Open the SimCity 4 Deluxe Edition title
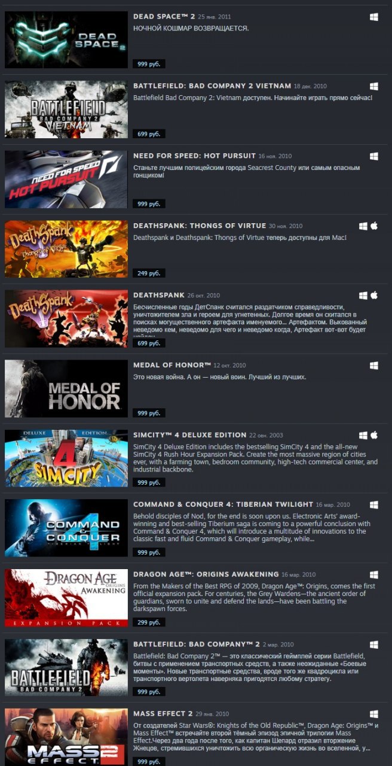Screen dimensions: 392x766 (190, 435)
